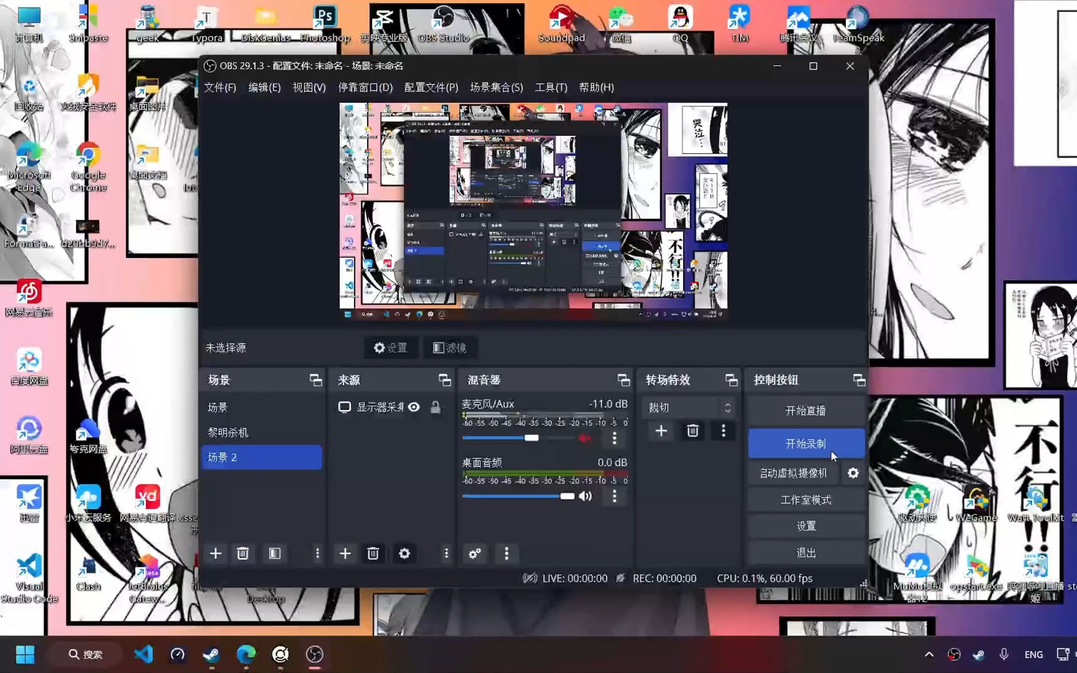Add a new source with plus icon
The image size is (1077, 673).
tap(345, 554)
